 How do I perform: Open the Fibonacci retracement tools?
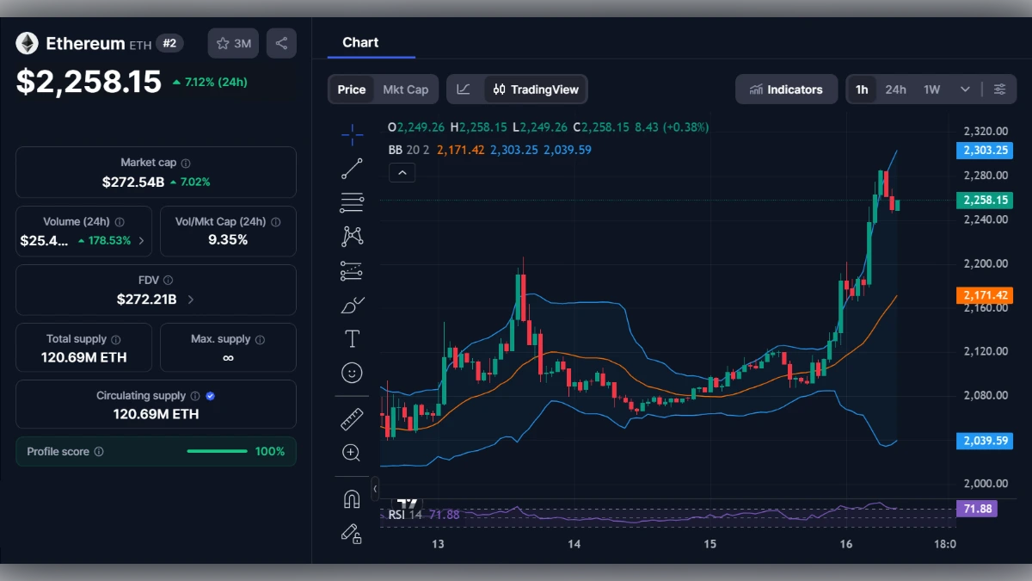(x=352, y=201)
